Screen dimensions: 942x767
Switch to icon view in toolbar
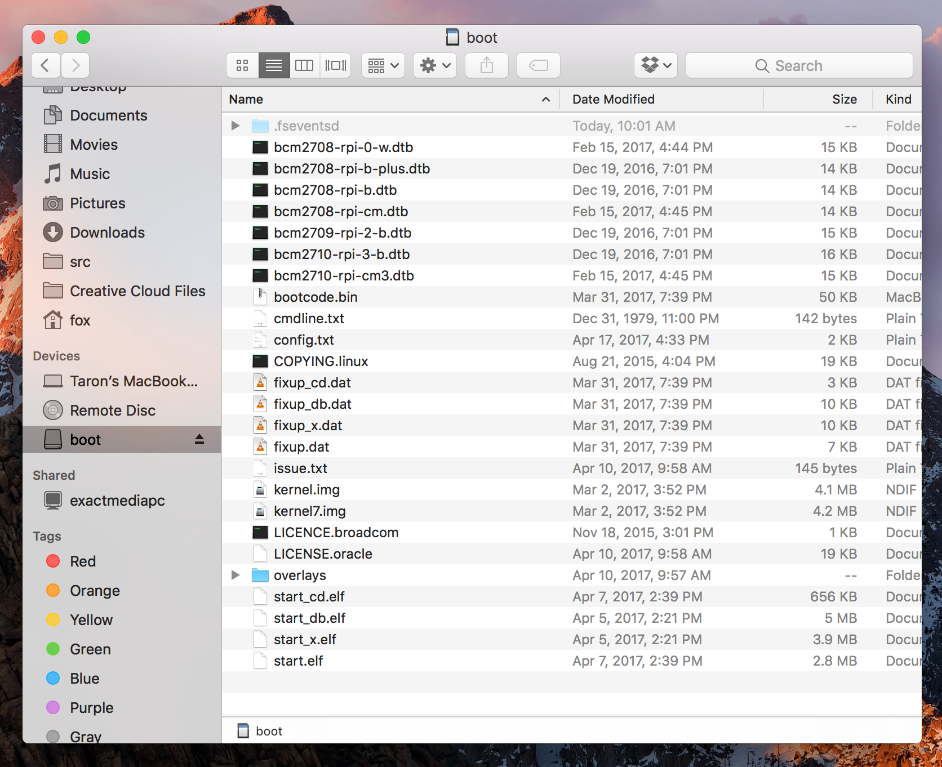tap(242, 66)
